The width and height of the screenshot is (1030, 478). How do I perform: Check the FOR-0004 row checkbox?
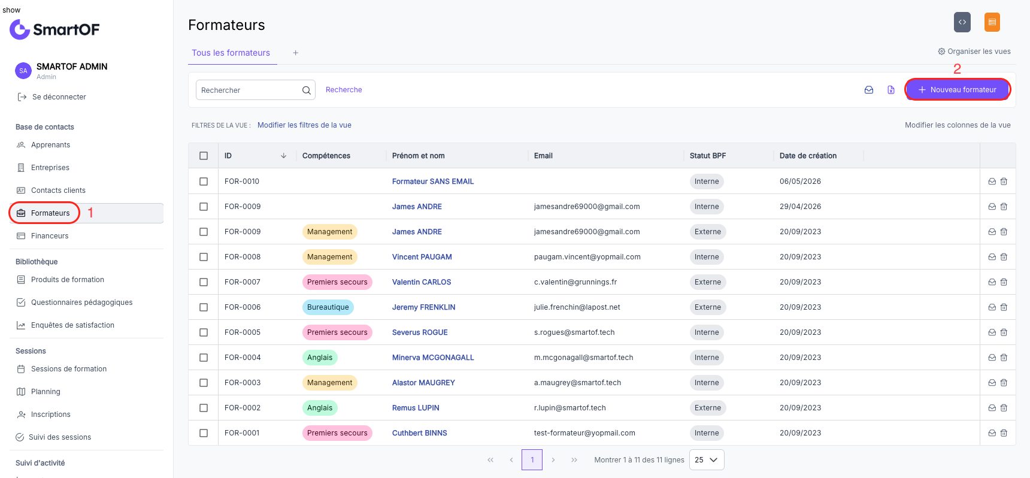click(x=204, y=358)
